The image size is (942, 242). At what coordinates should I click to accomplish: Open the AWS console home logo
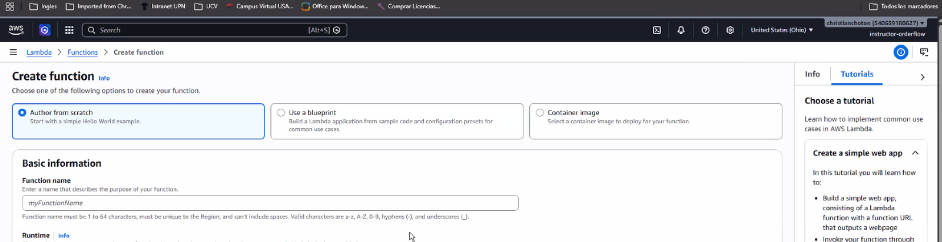[16, 29]
